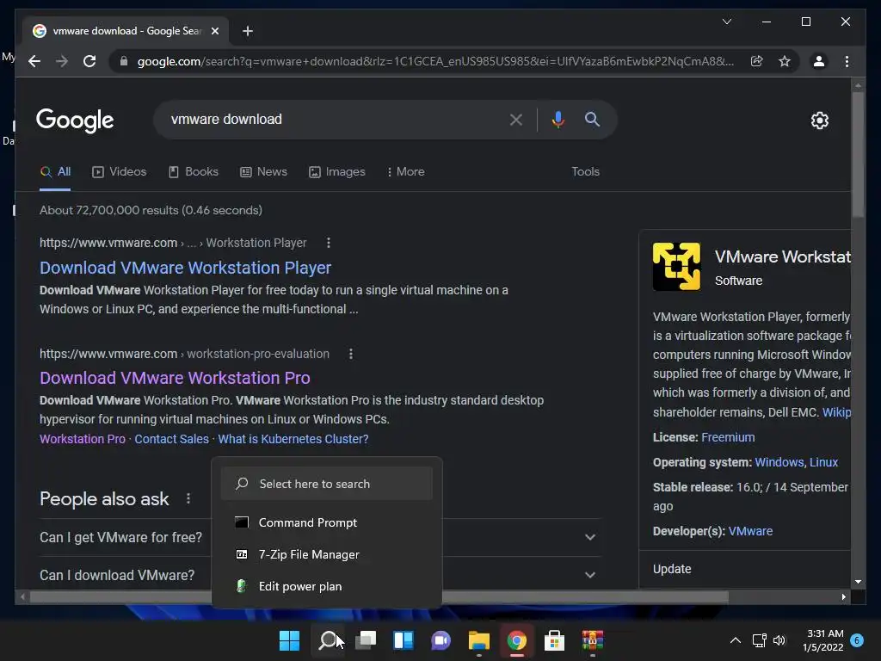Click the Workstation Pro sitelink
The width and height of the screenshot is (881, 661).
83,439
